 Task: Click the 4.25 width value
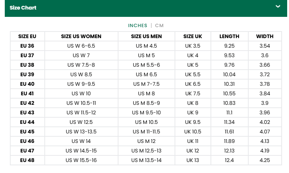click(x=264, y=160)
